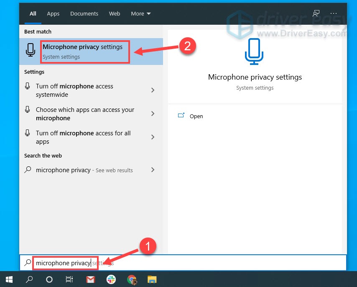Open the Windows Start menu
This screenshot has height=287, width=357.
[9, 279]
